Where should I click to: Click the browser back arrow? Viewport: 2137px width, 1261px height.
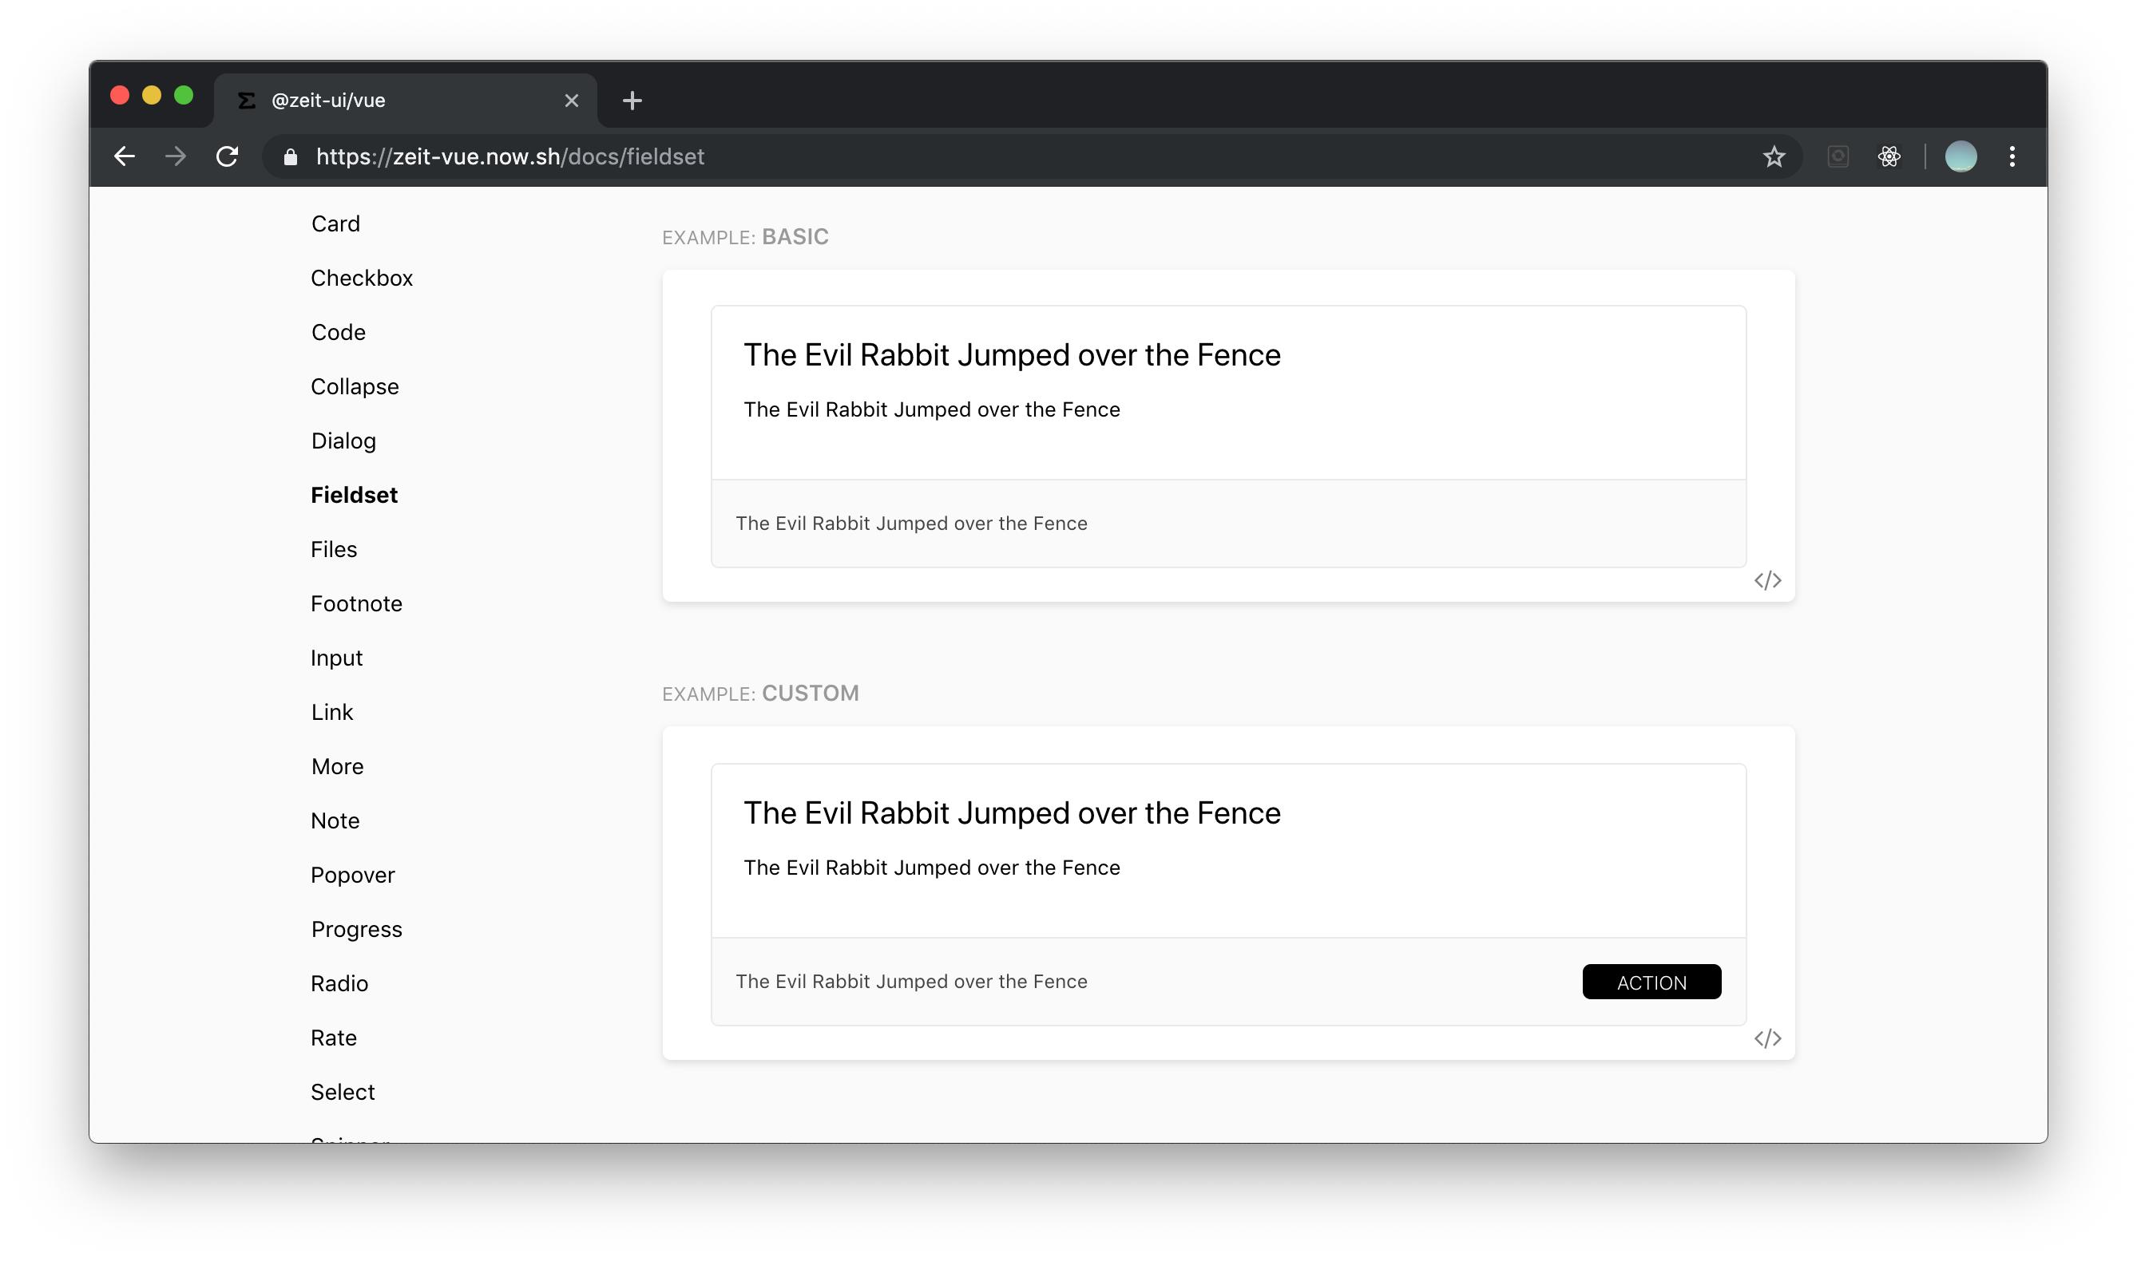pos(124,156)
